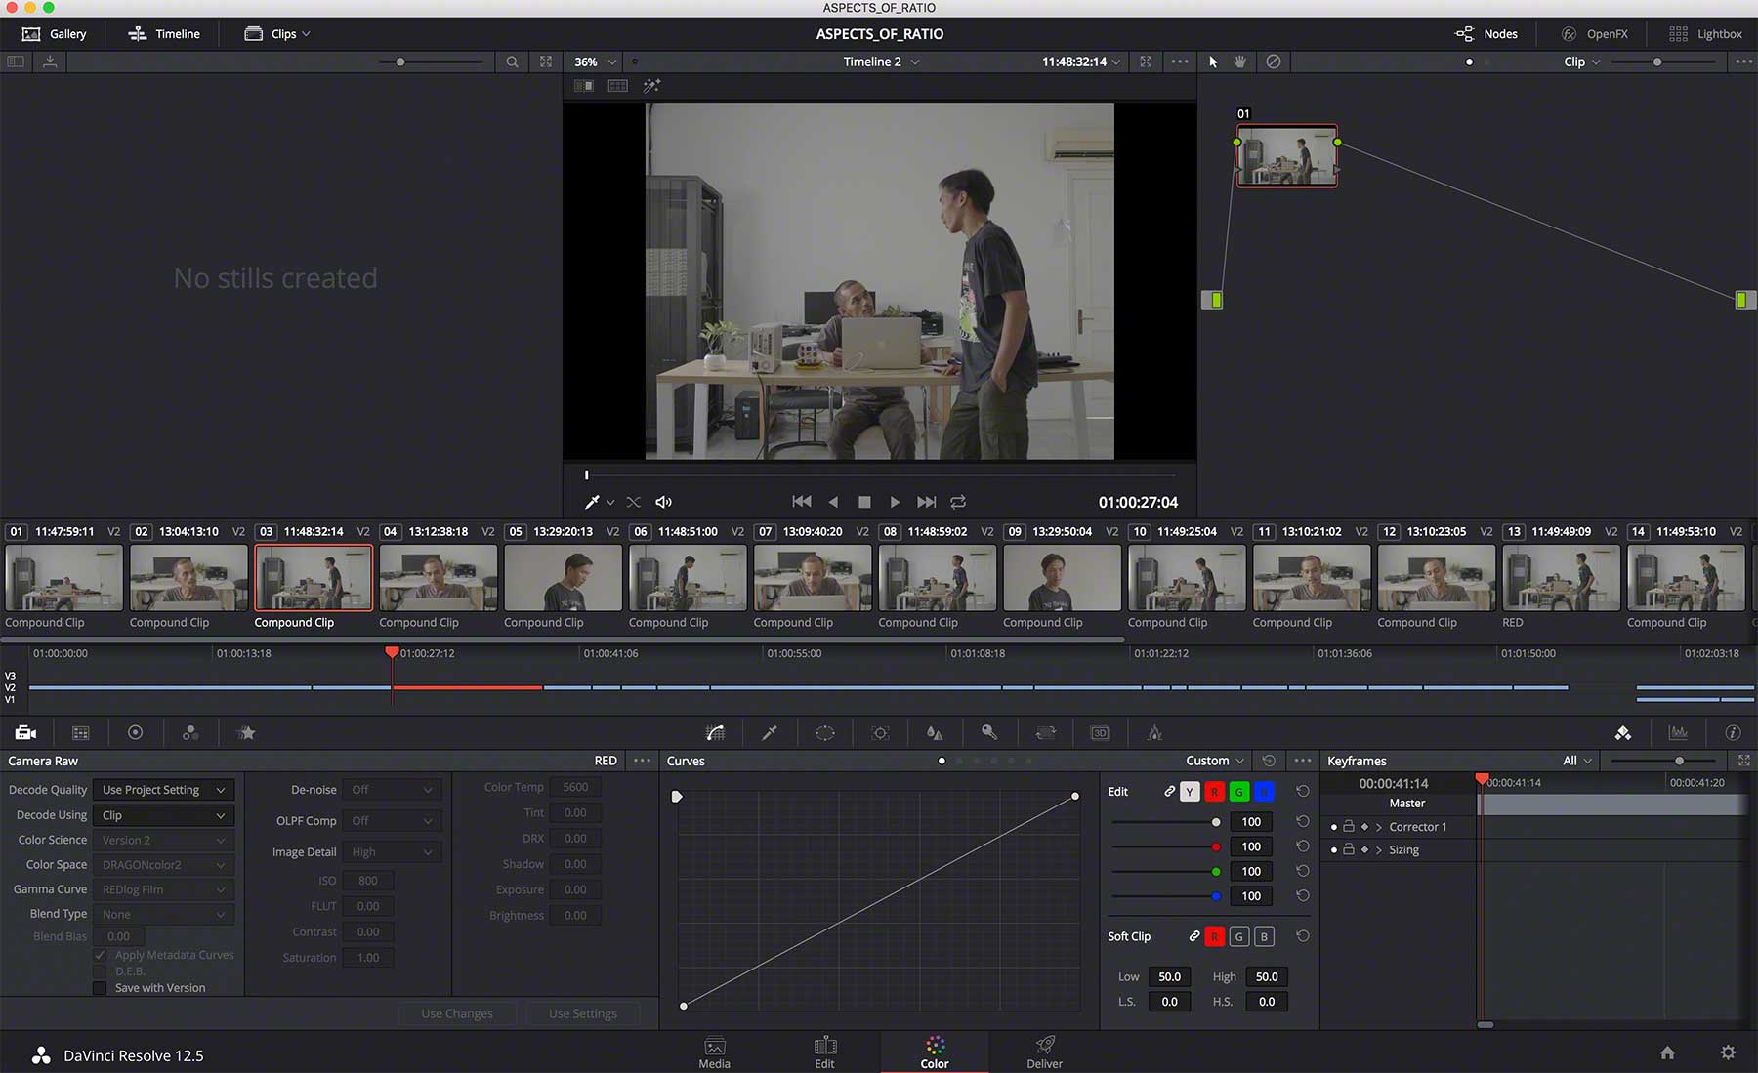Open the Timeline 2 dropdown

pos(881,62)
